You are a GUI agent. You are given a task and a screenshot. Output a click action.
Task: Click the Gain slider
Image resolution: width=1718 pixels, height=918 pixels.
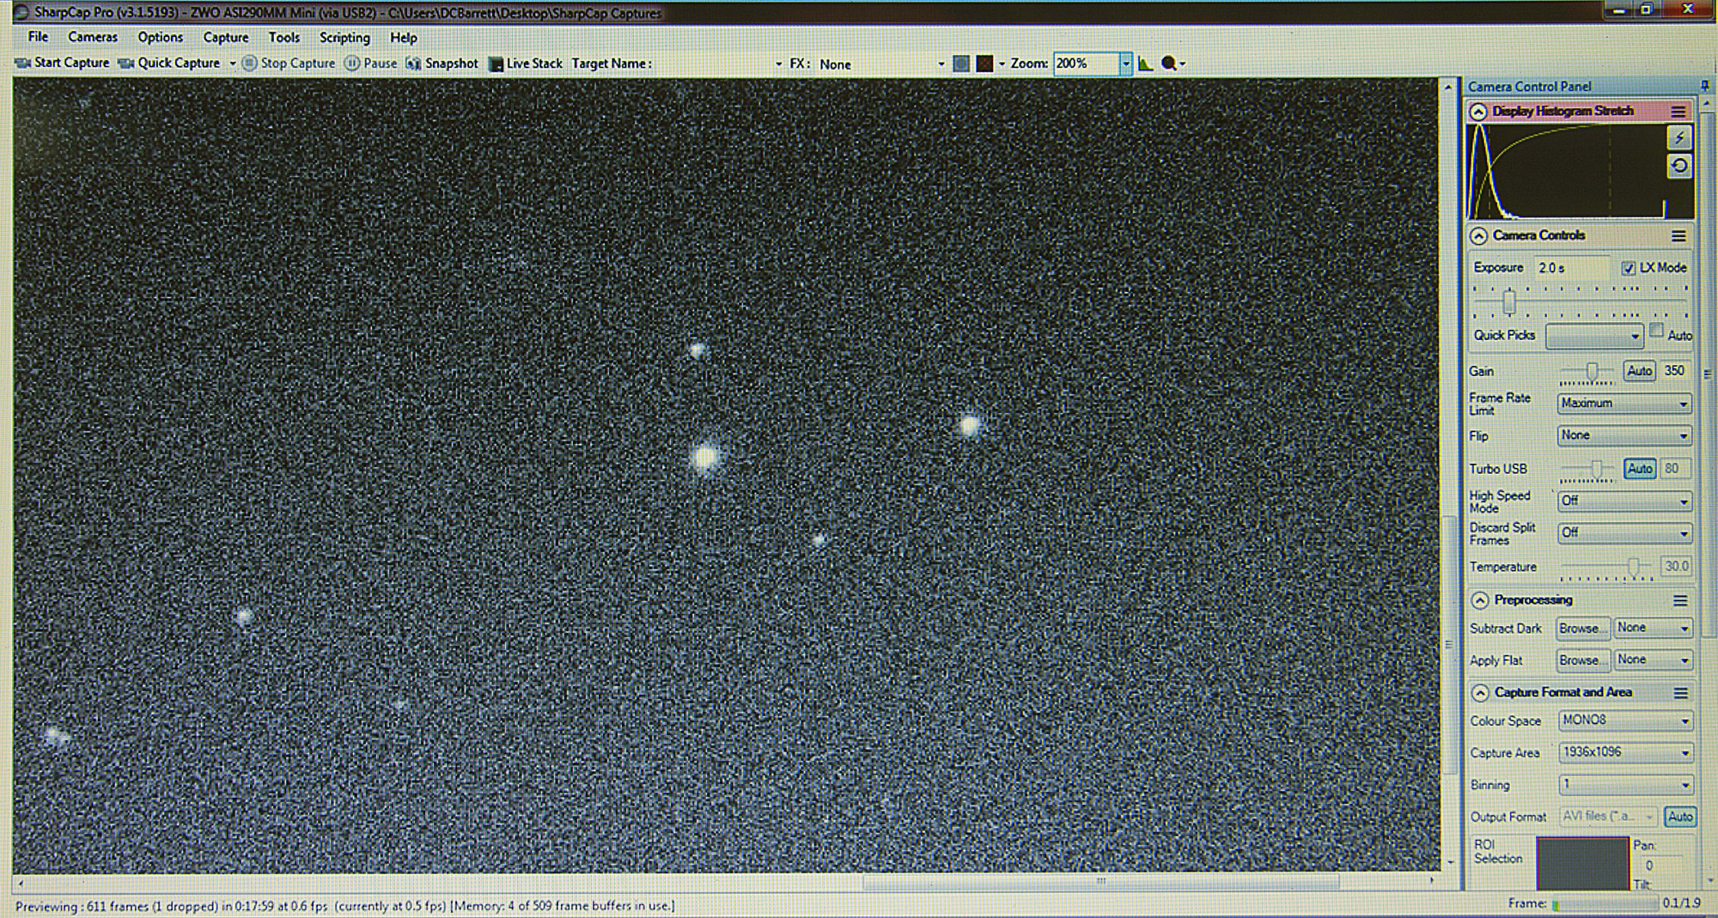pos(1588,371)
